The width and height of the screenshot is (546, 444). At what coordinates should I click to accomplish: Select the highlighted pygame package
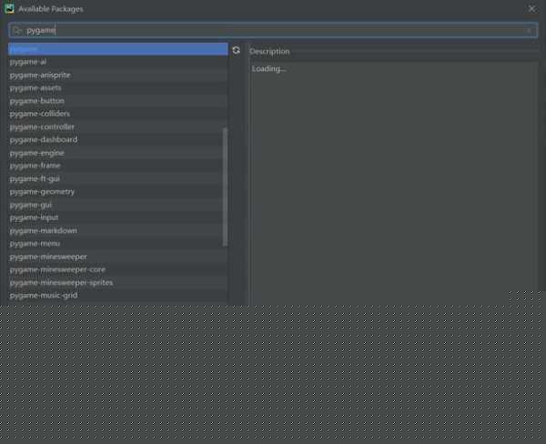[117, 49]
